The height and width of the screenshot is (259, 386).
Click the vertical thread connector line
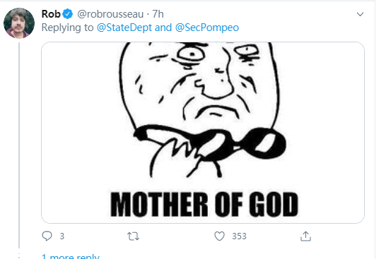[x=19, y=145]
